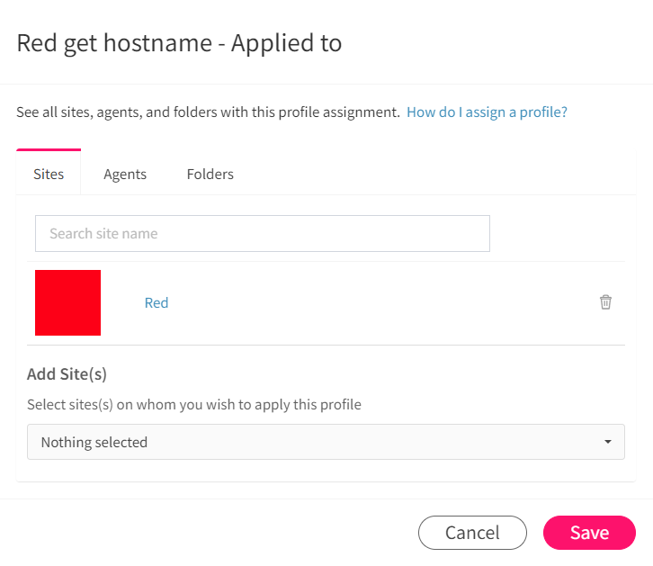Save the profile assignment changes
This screenshot has height=566, width=653.
click(589, 533)
